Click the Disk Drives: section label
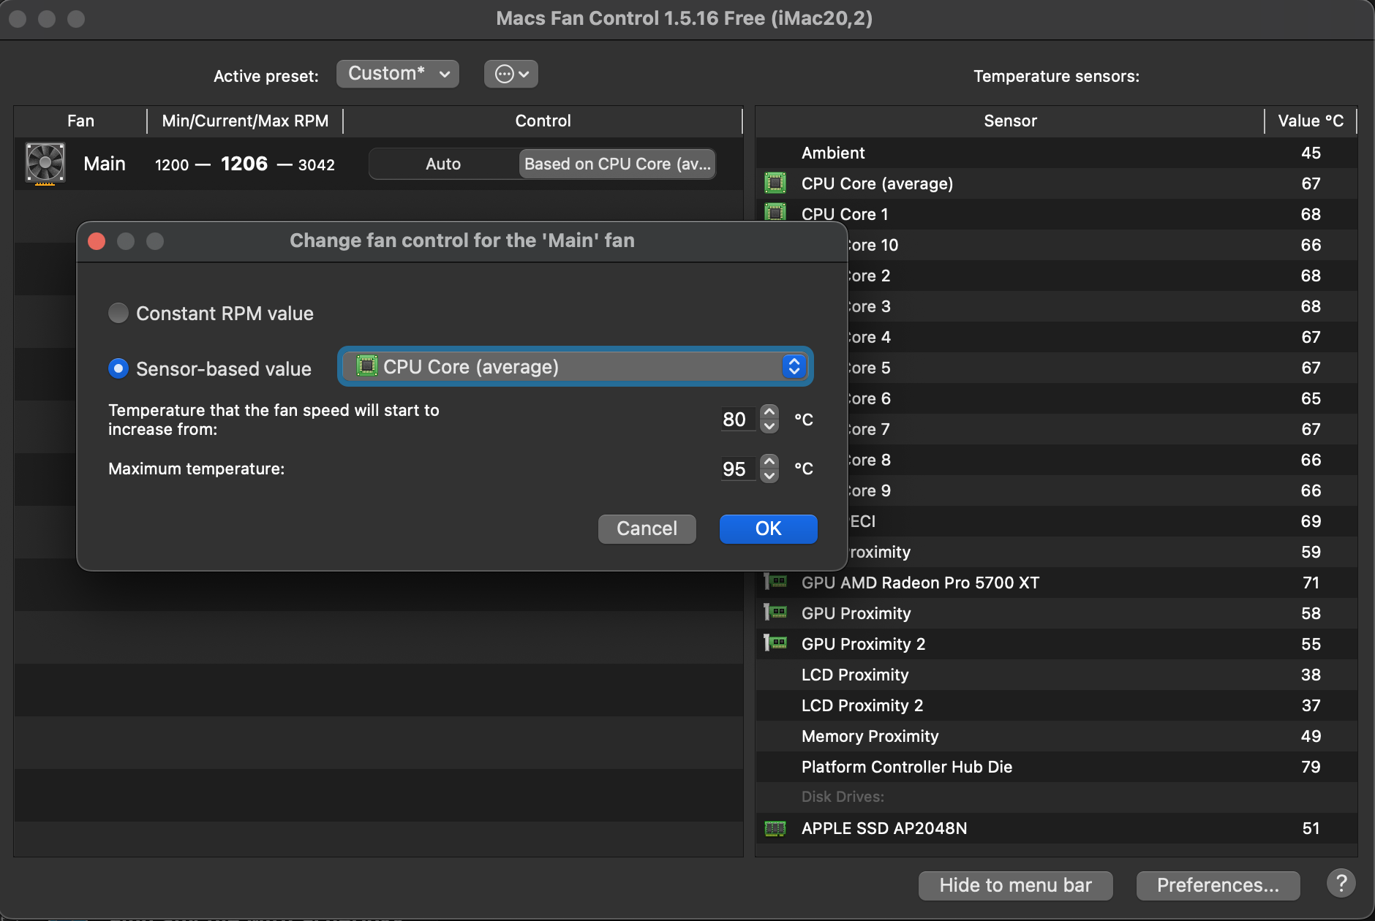The image size is (1375, 921). (x=843, y=797)
